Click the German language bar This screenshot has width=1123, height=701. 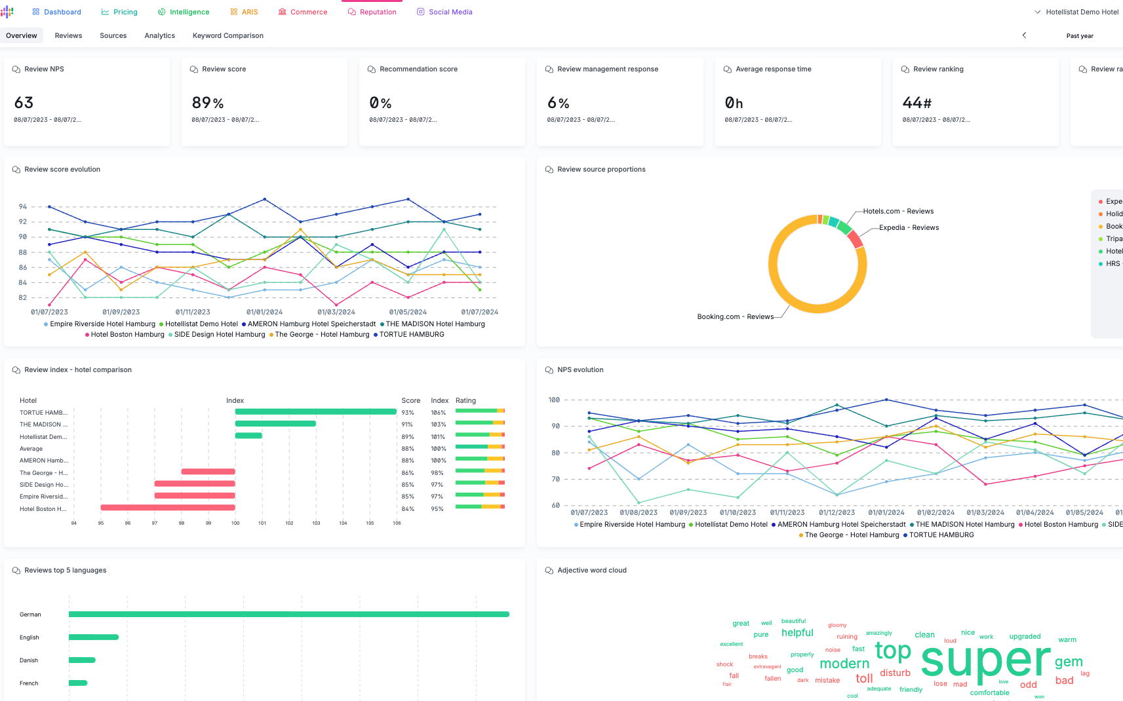point(289,615)
